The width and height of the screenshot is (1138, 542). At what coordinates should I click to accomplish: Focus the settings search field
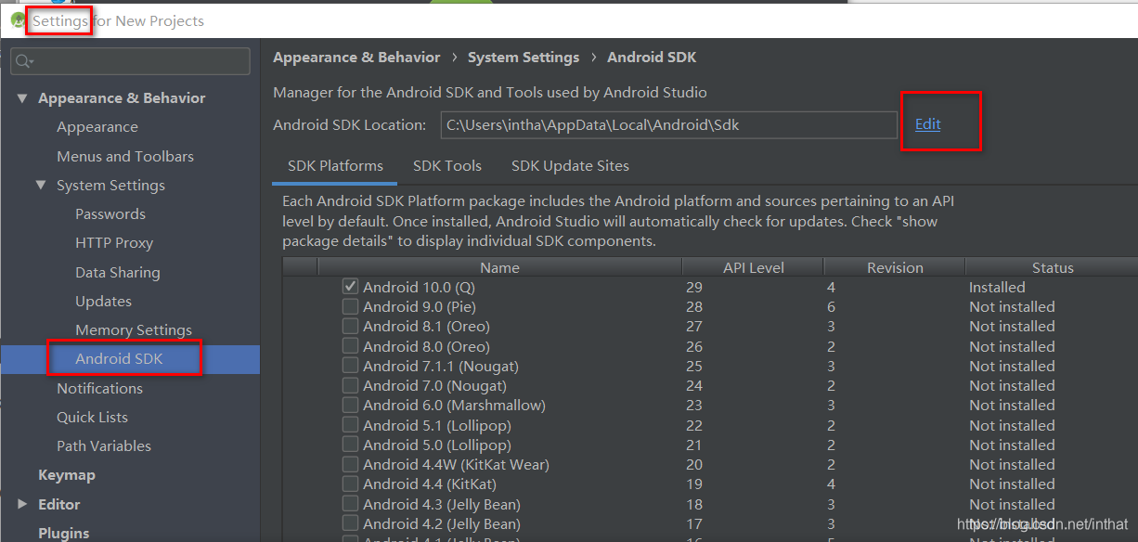click(130, 61)
